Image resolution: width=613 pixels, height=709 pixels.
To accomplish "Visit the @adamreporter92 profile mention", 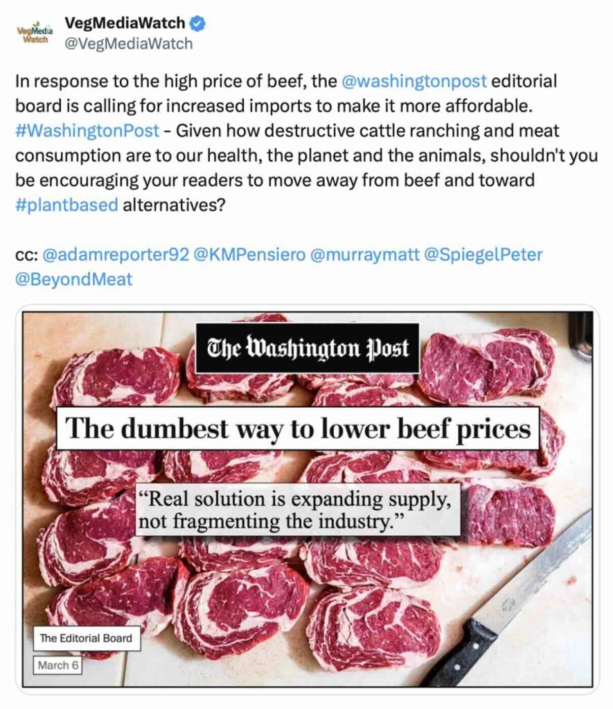I will tap(116, 255).
